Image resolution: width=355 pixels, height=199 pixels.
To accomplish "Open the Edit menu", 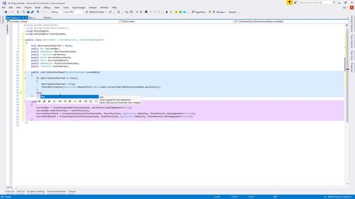I will 11,7.
